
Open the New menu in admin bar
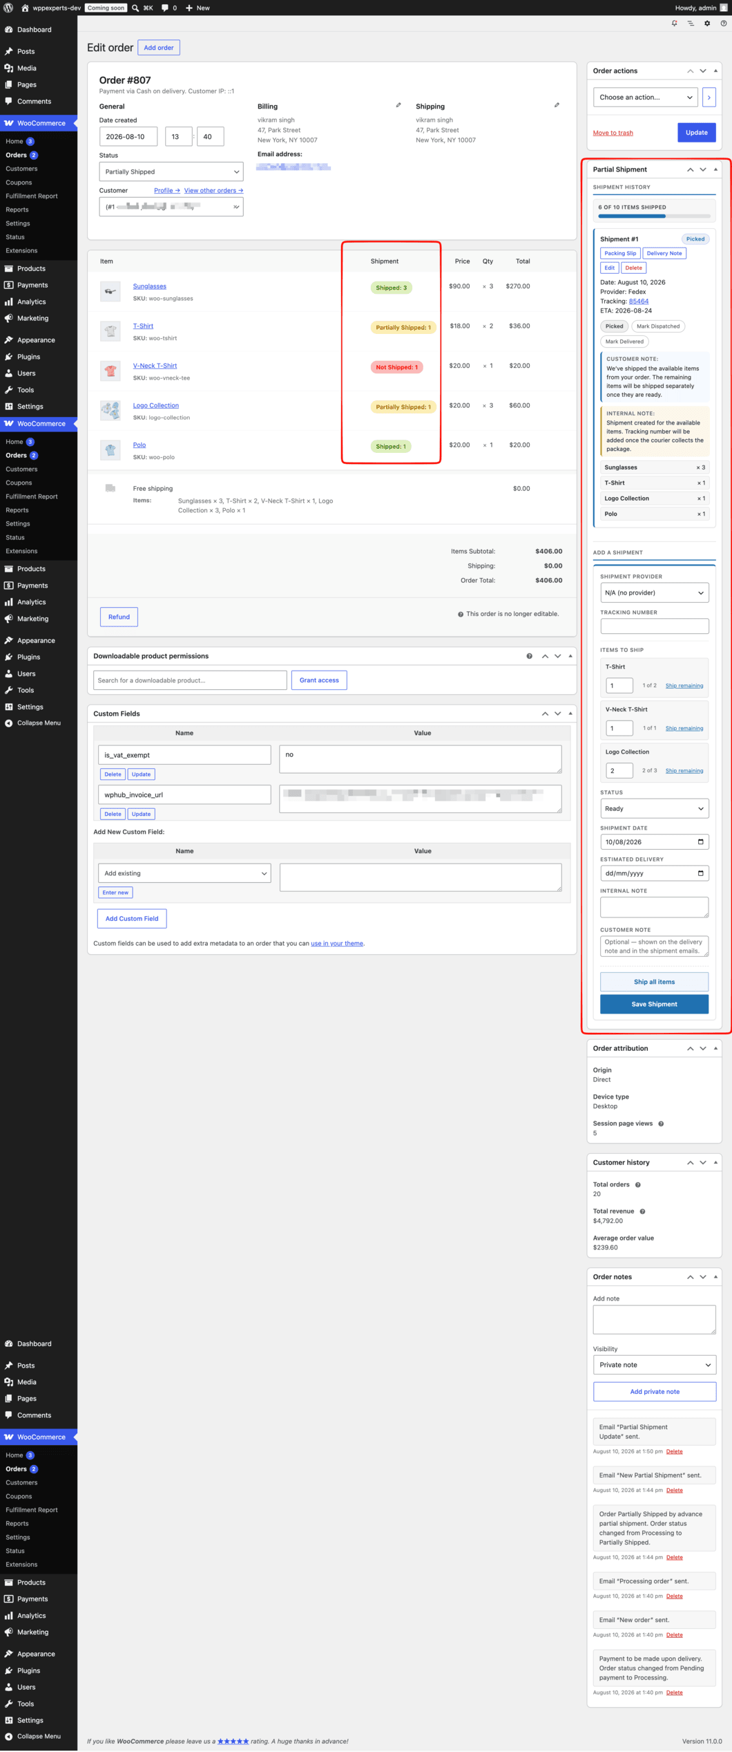[x=198, y=8]
